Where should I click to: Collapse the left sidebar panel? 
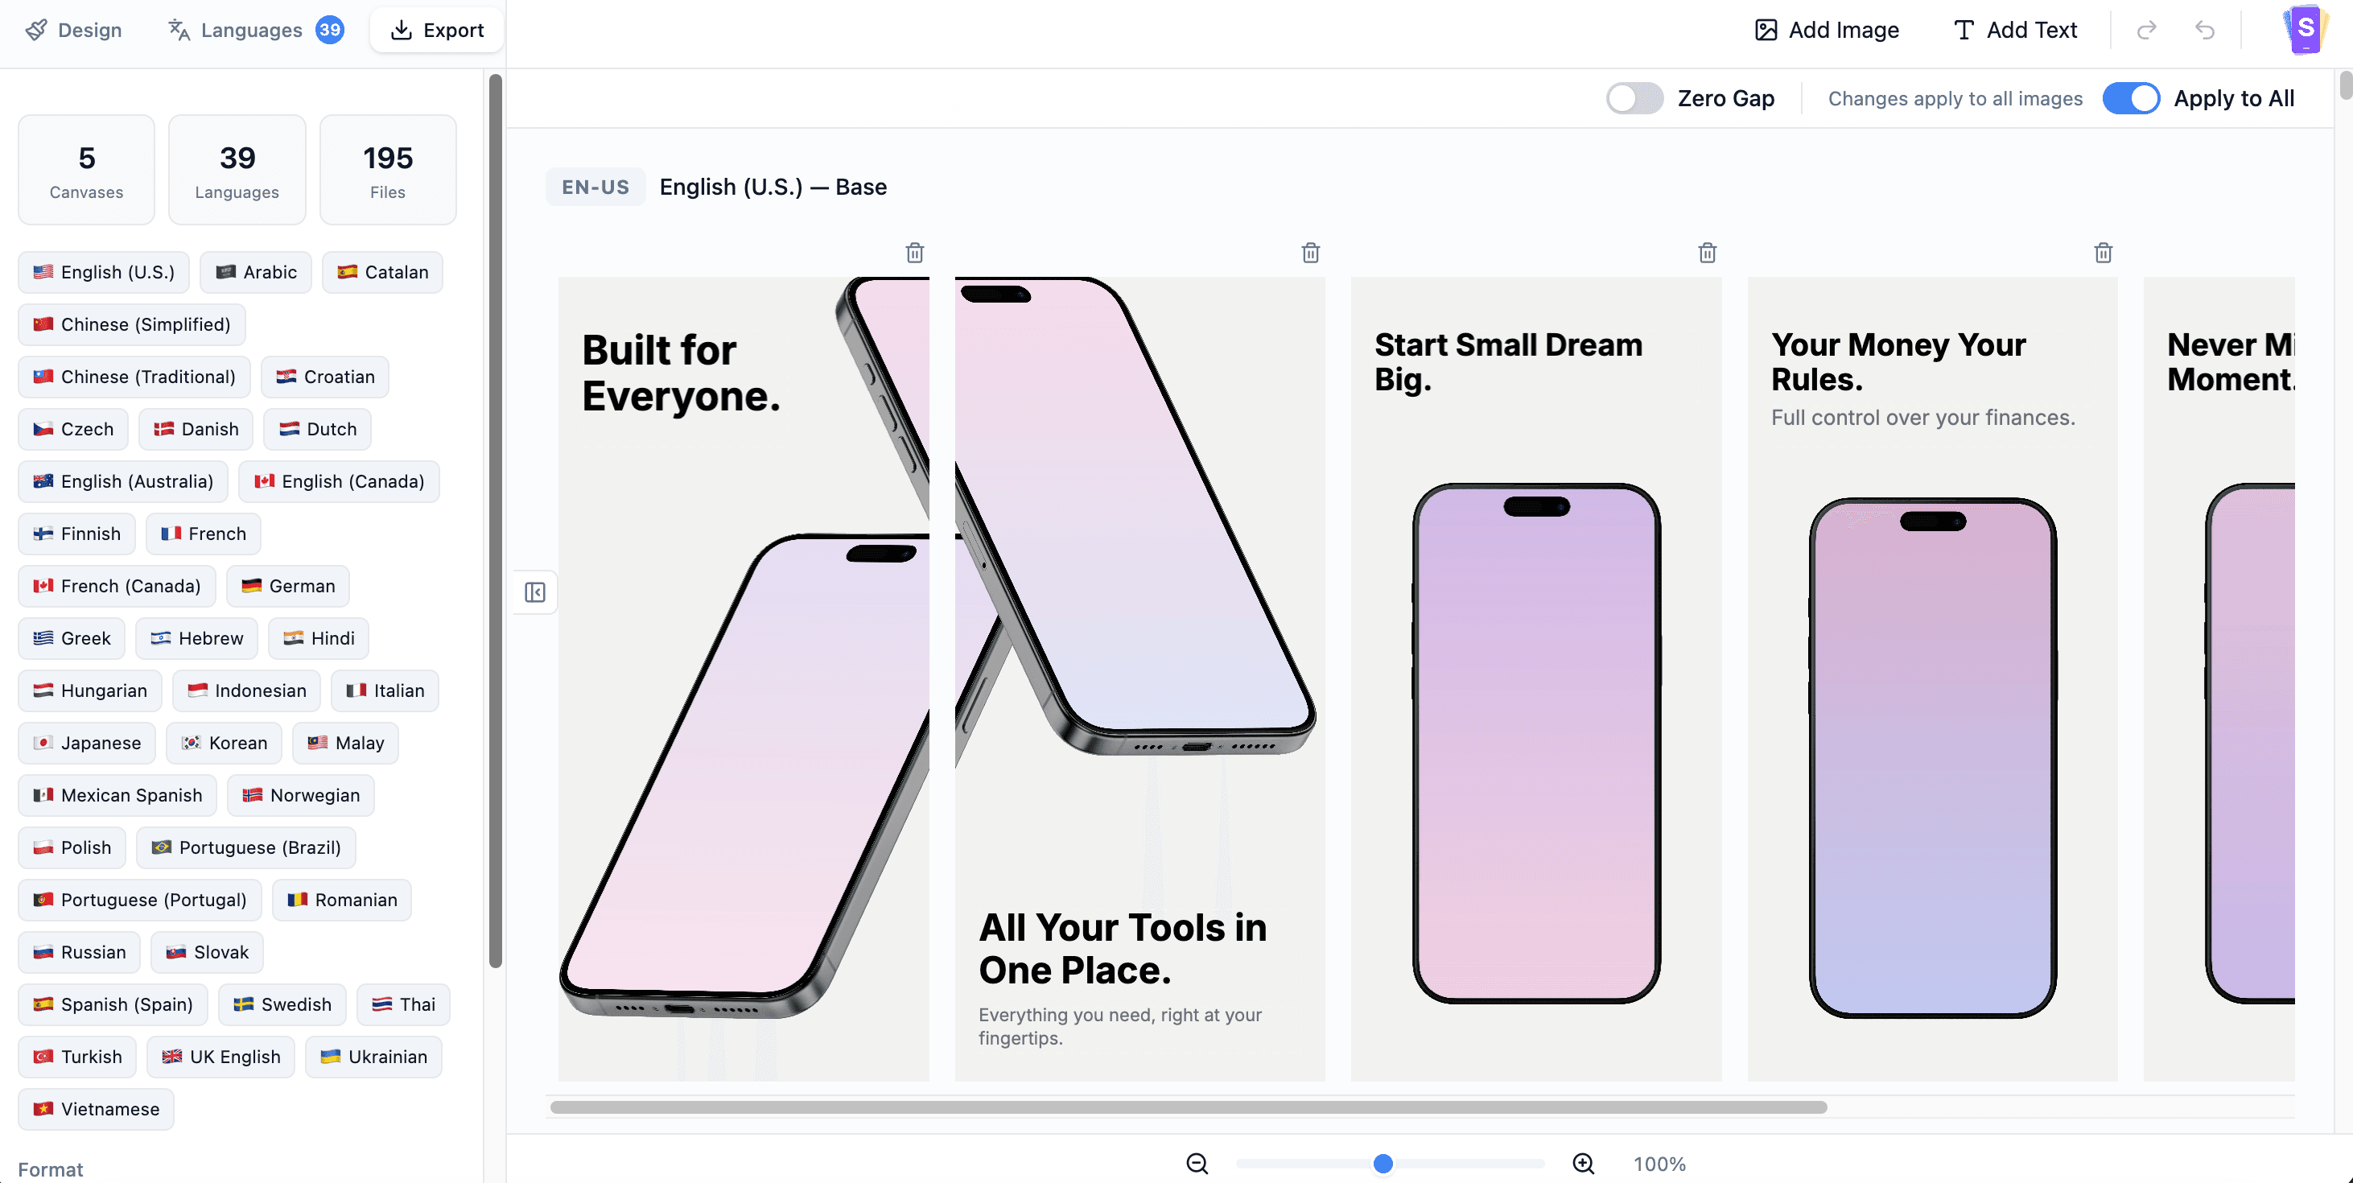point(535,592)
